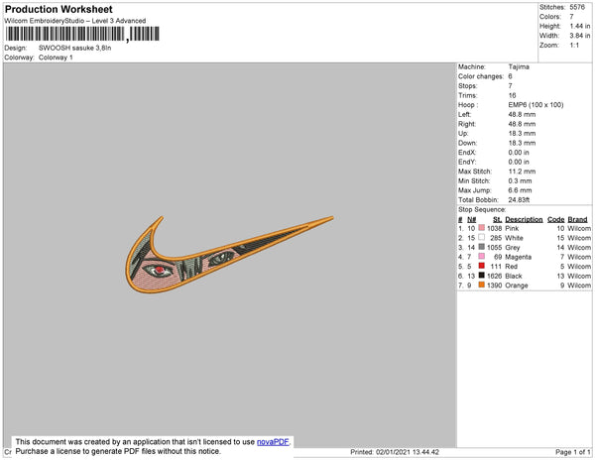The width and height of the screenshot is (595, 460).
Task: Click the Hoop value 'EMP6 (100 x 100)'
Action: point(535,105)
